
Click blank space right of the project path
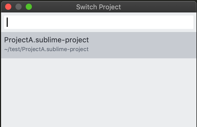[x=141, y=49]
